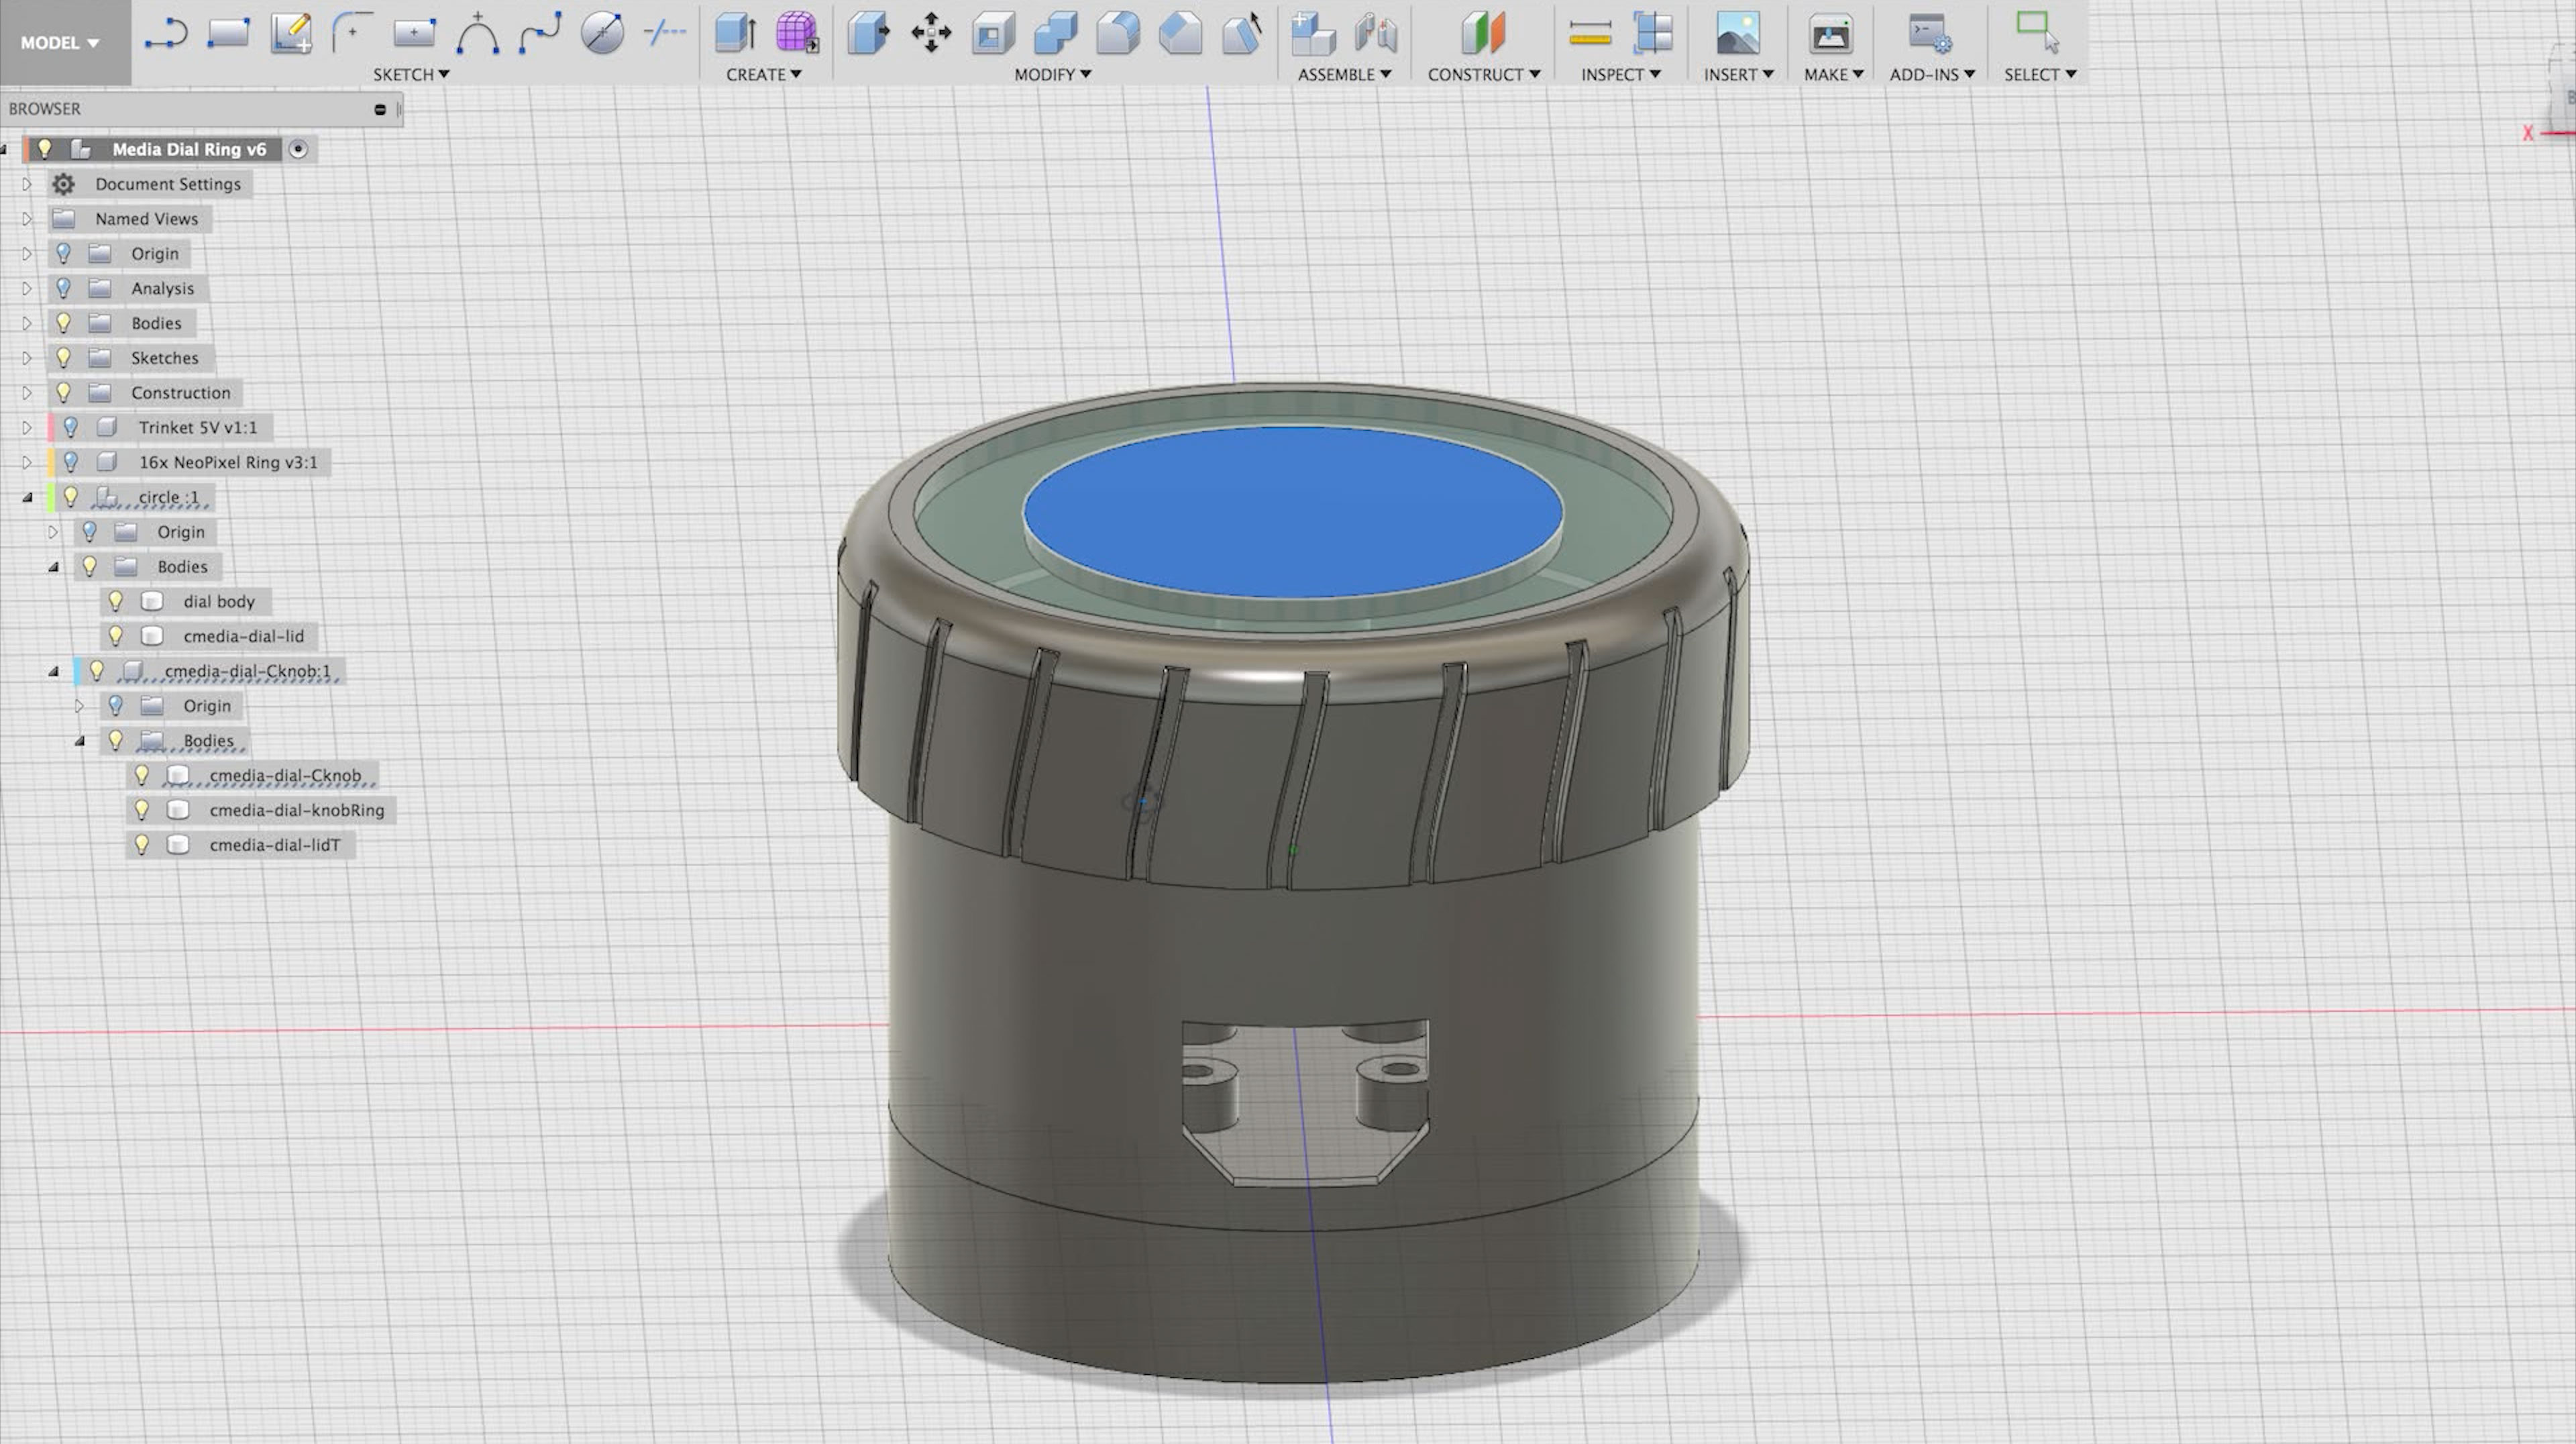Image resolution: width=2576 pixels, height=1444 pixels.
Task: Open the CONSTRUCT menu
Action: click(1483, 74)
